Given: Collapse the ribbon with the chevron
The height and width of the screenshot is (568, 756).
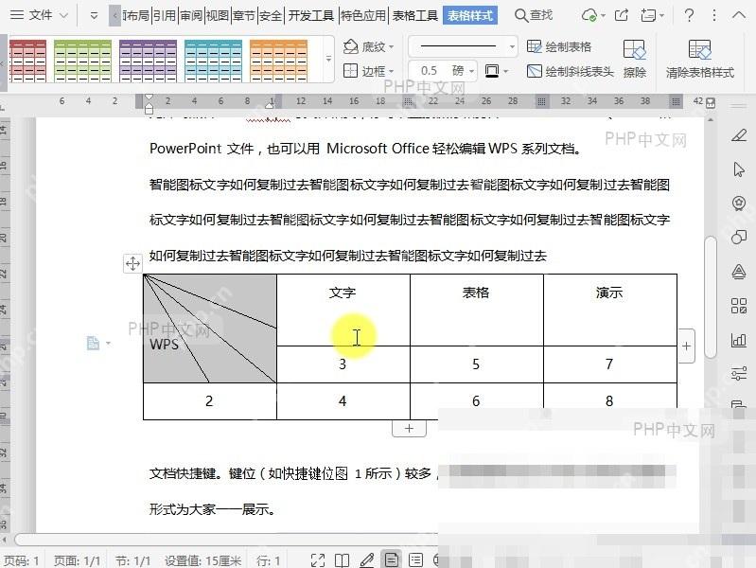Looking at the screenshot, I should click(x=739, y=15).
